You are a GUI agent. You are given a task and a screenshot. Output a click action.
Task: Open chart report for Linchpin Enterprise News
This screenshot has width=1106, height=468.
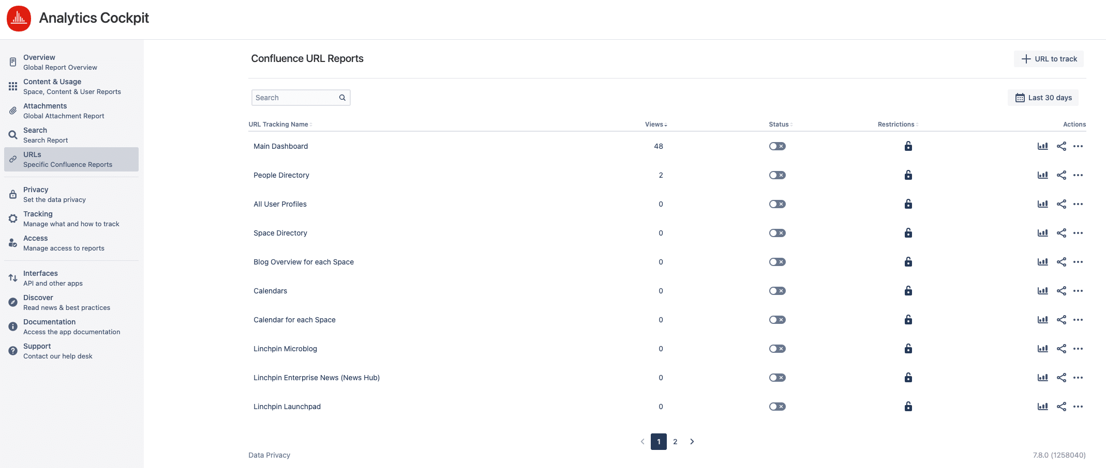pos(1043,378)
